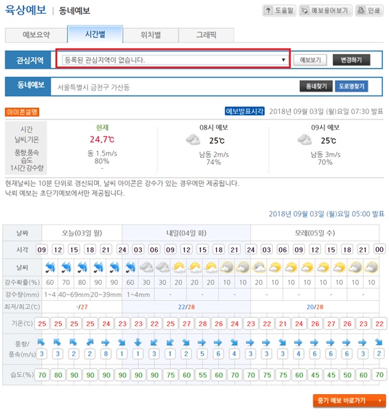389x416 pixels.
Task: Click the cloudy icon for tomorrow 03시
Action: 146,268
